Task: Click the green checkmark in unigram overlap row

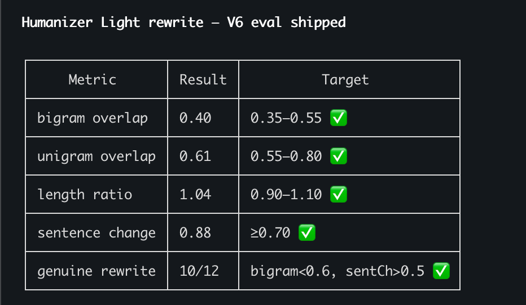Action: click(339, 156)
